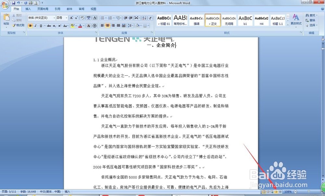Click the 复制 copy command
Image resolution: width=325 pixels, height=196 pixels.
(x=17, y=20)
